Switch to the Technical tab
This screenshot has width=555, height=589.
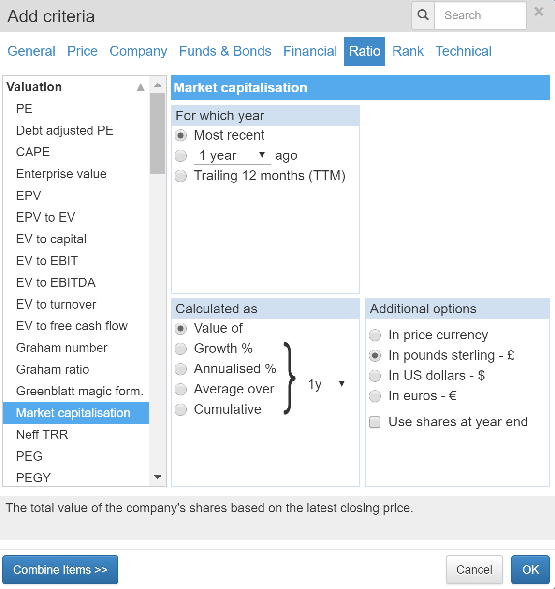[463, 51]
